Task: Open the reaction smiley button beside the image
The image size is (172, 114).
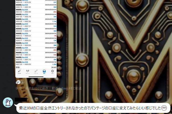Action: (60, 74)
